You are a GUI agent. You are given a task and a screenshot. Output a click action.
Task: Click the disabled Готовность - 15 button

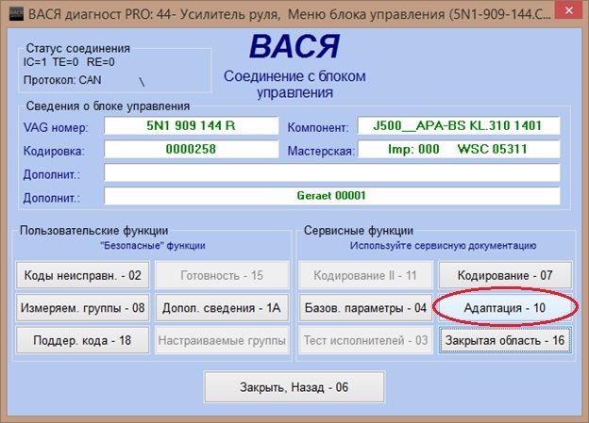(222, 275)
